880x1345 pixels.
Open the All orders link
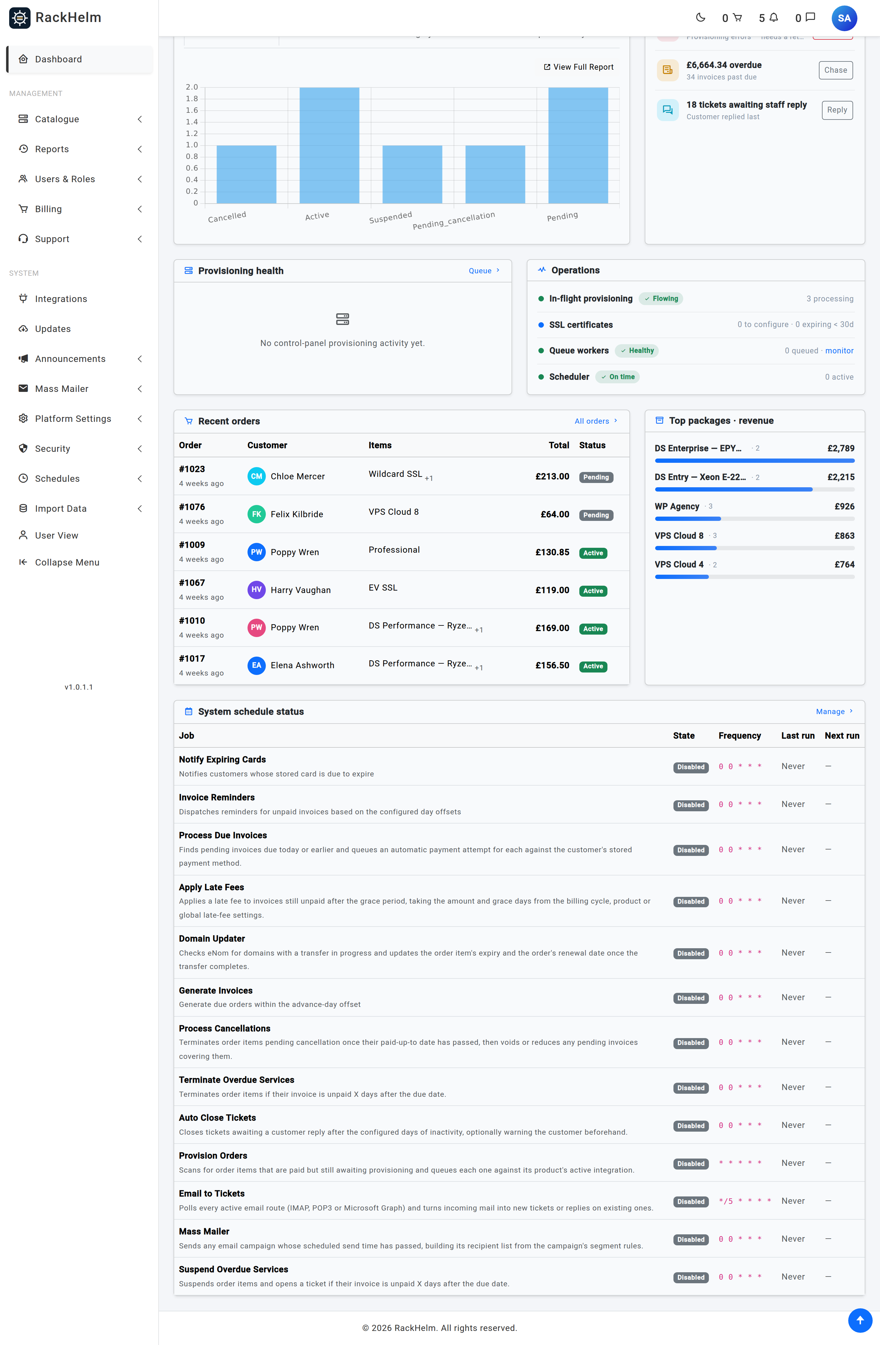596,421
